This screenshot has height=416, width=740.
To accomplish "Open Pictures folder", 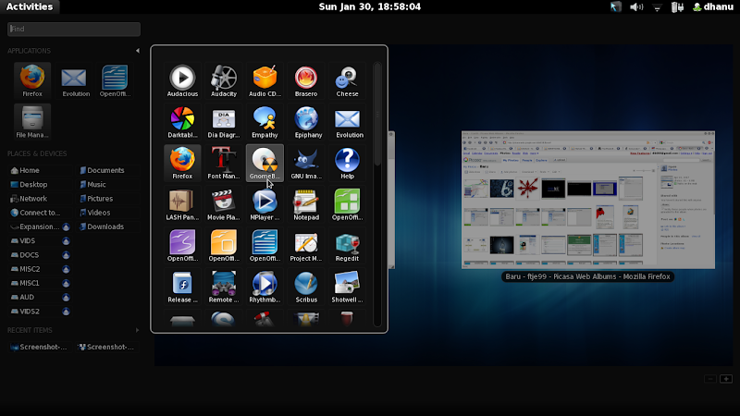I will [96, 199].
